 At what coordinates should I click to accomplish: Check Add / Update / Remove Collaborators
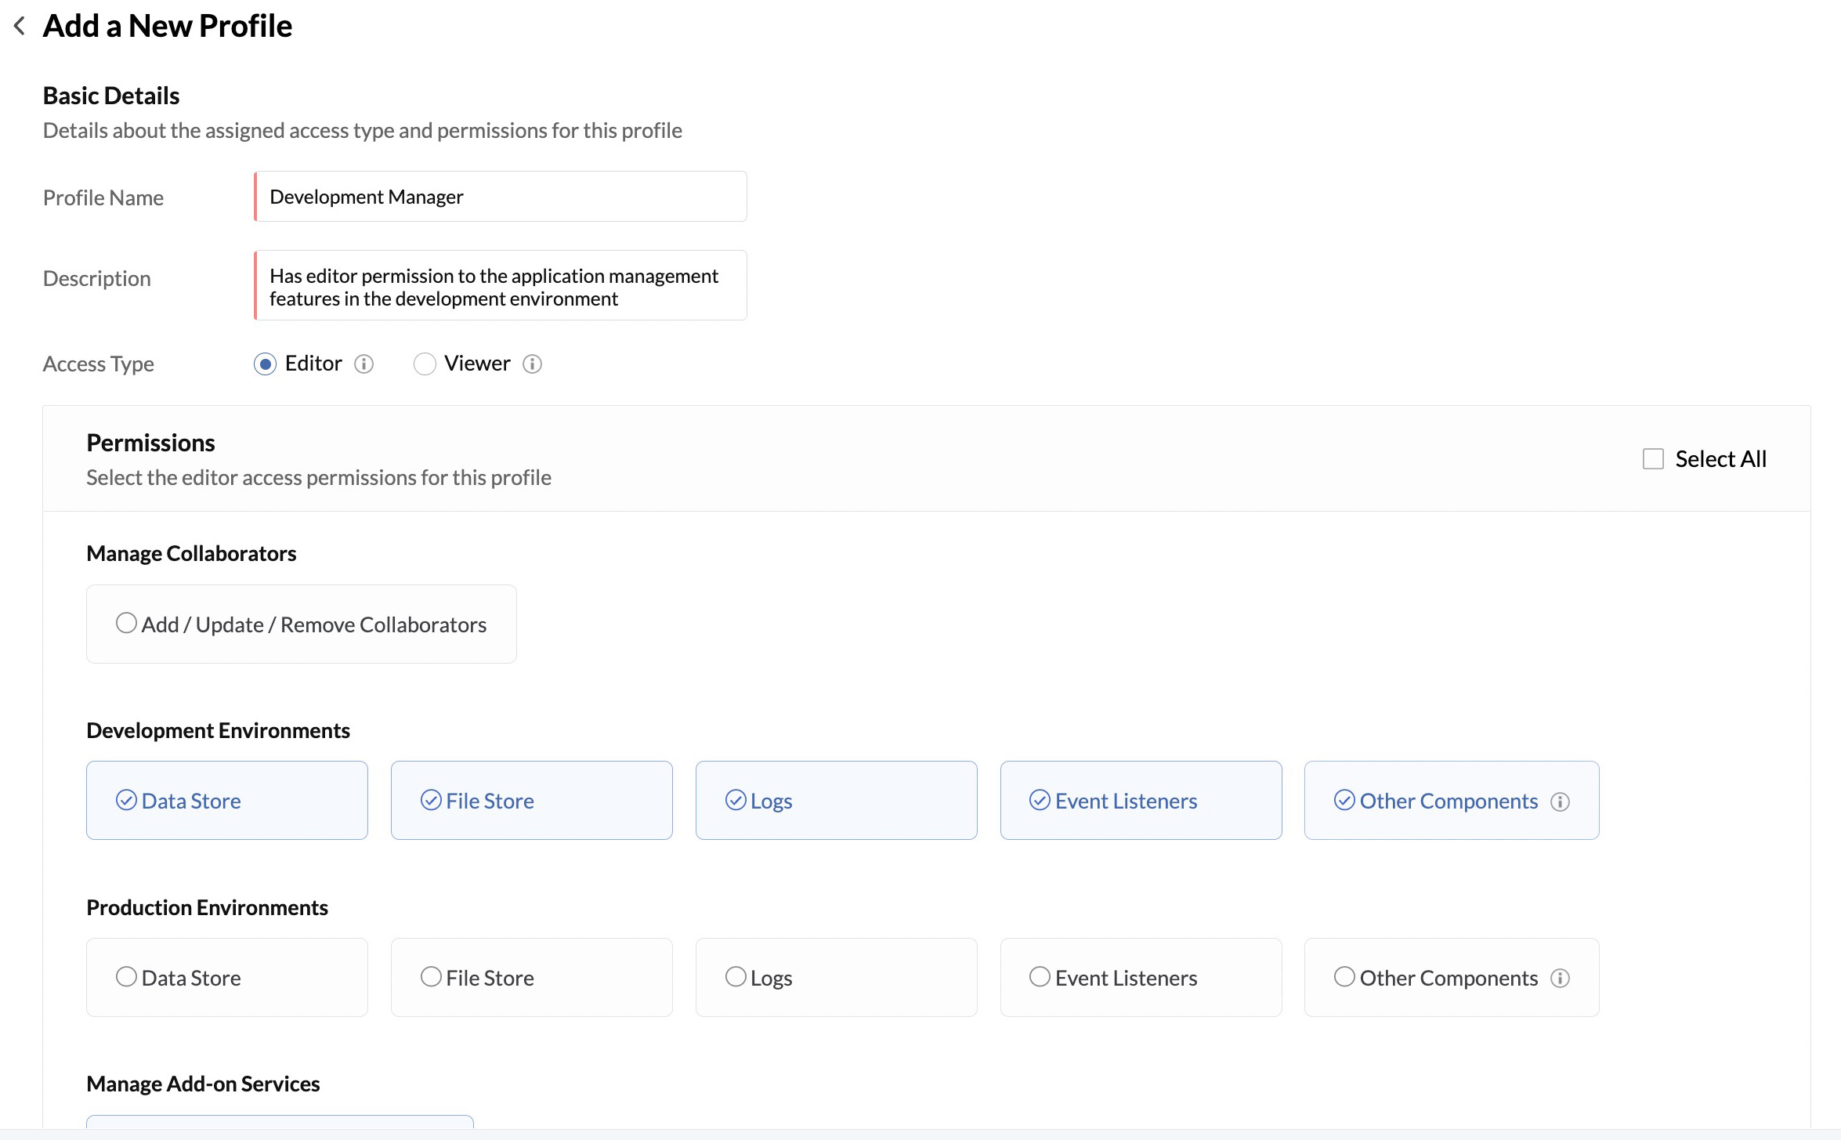(126, 622)
